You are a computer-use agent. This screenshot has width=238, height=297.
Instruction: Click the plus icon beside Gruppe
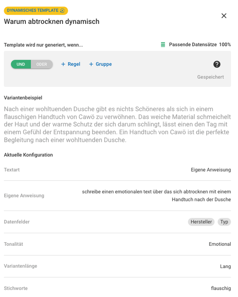pos(91,64)
